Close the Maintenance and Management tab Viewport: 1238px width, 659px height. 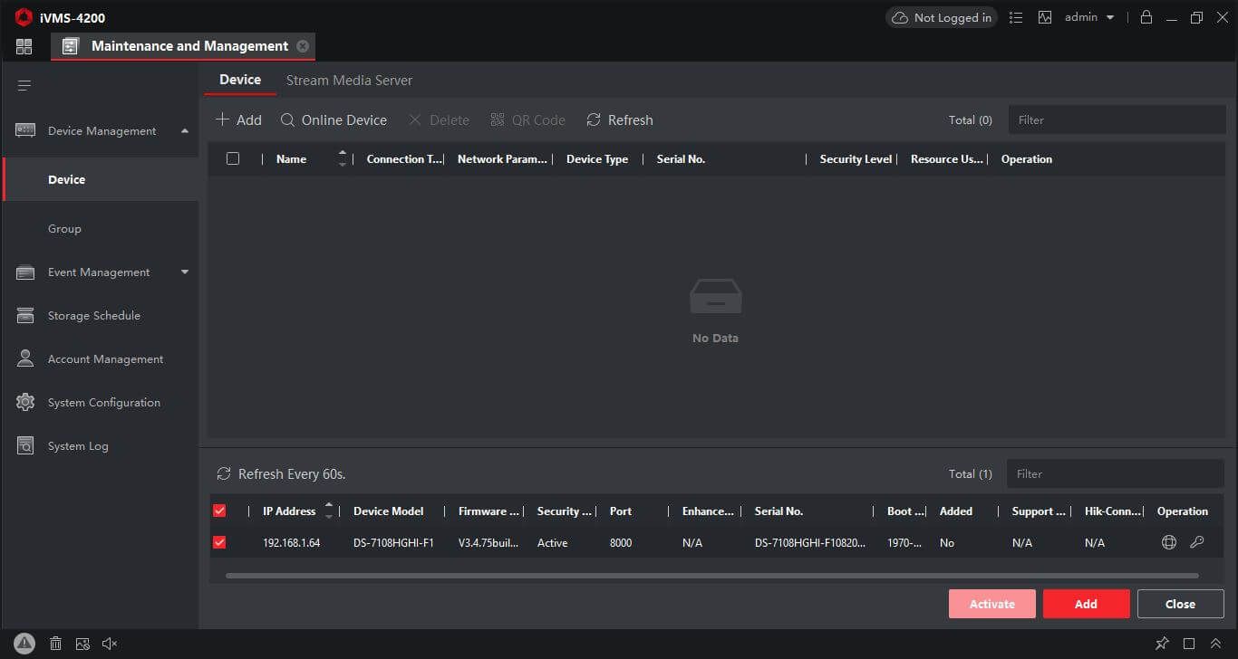tap(303, 46)
